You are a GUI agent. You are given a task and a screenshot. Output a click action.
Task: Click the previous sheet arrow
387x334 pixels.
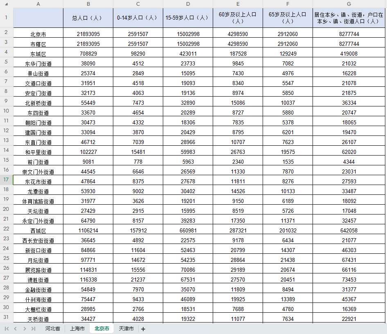(x=16, y=329)
